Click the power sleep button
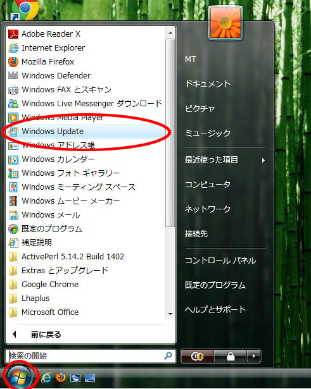Viewport: 311px width, 389px height. point(197,356)
